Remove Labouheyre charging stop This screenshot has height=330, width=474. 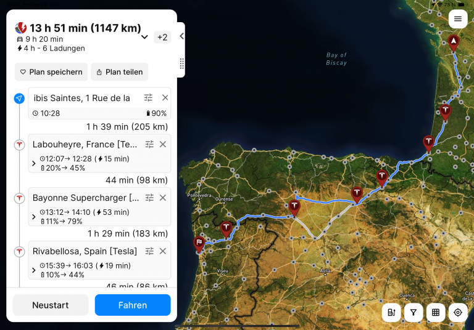(x=163, y=145)
